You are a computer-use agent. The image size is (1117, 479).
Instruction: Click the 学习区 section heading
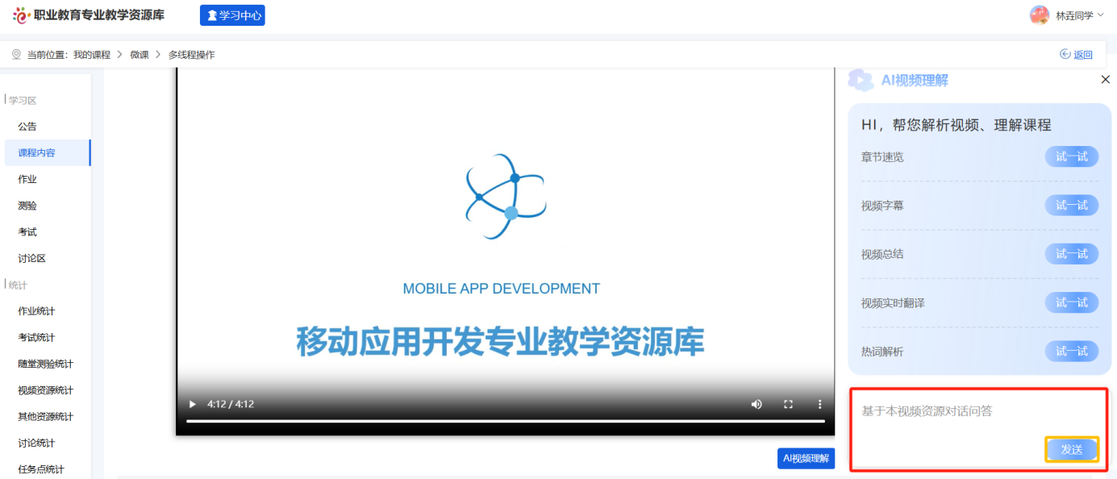23,101
